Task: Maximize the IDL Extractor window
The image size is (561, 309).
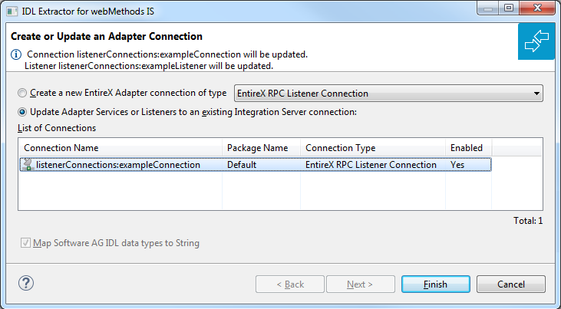Action: [x=509, y=8]
